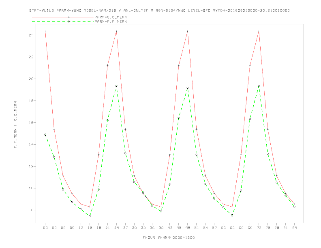
Task: Click y-axis tick label 18
Action: pos(31,100)
